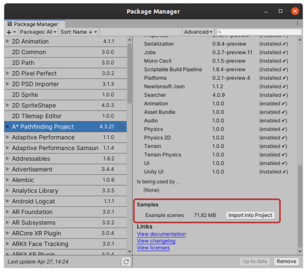The height and width of the screenshot is (272, 307).
Task: Click the Newtonsoft Json dependency
Action: [164, 86]
